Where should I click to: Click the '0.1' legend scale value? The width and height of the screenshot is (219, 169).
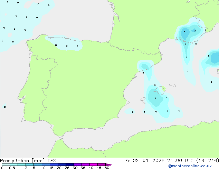click(x=4, y=168)
